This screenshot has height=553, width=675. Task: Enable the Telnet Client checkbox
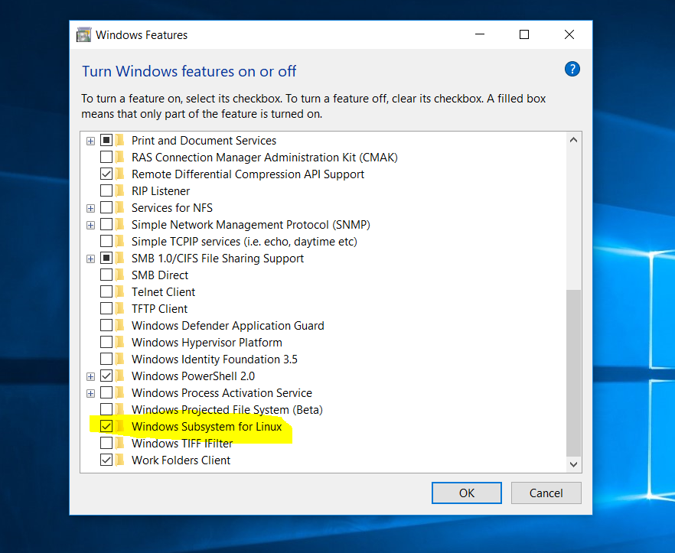106,291
